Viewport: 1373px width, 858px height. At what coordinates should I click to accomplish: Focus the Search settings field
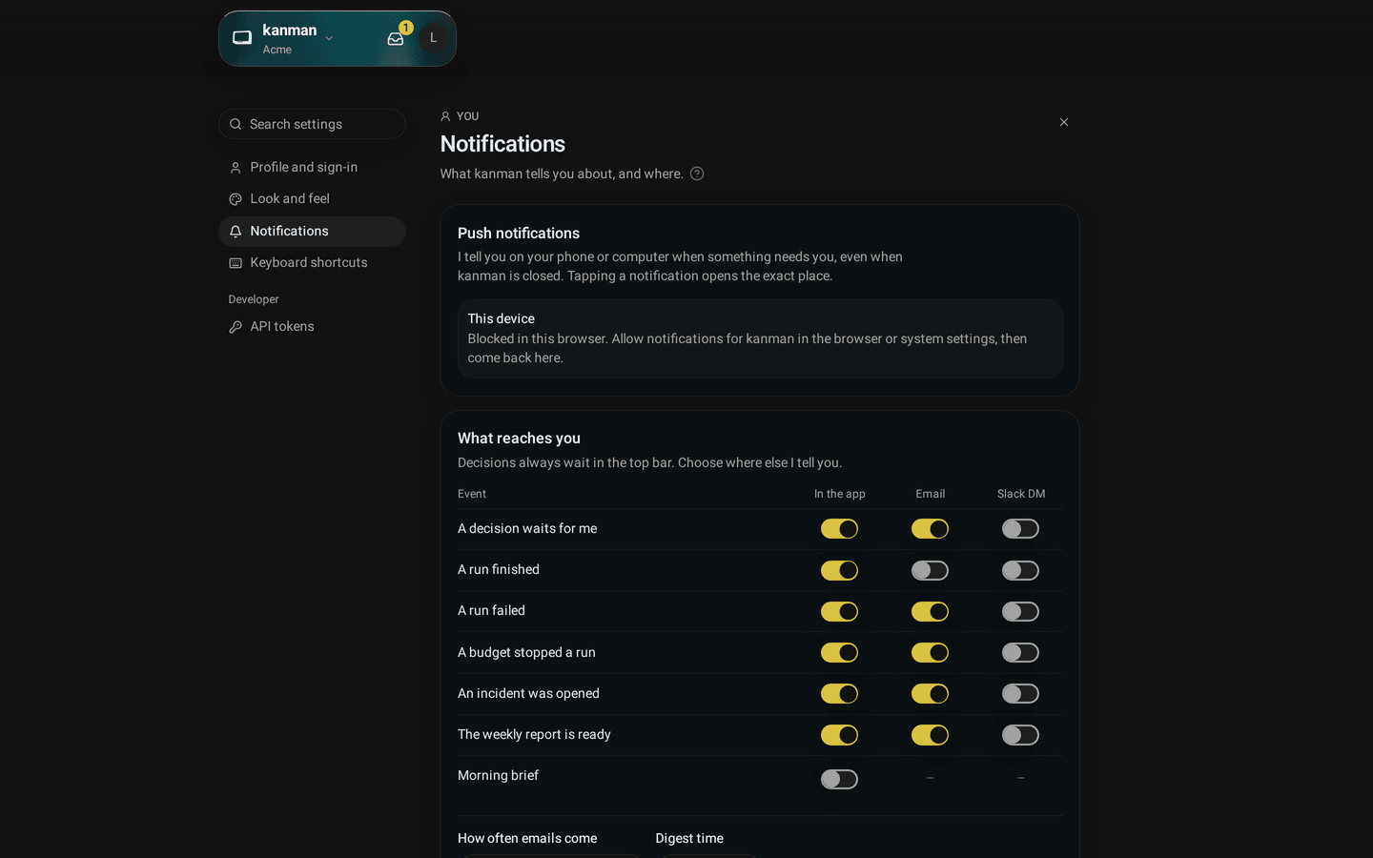coord(312,124)
